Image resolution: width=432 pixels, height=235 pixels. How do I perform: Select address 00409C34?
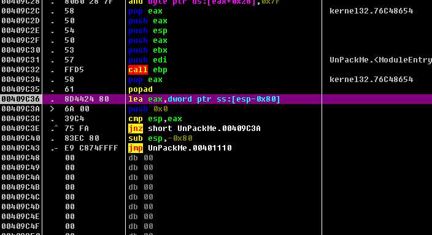[21, 80]
